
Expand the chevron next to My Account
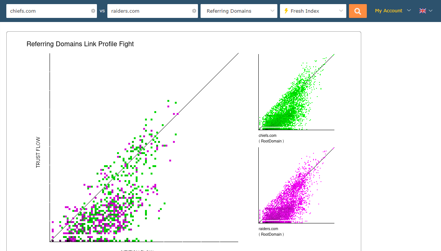click(x=409, y=10)
